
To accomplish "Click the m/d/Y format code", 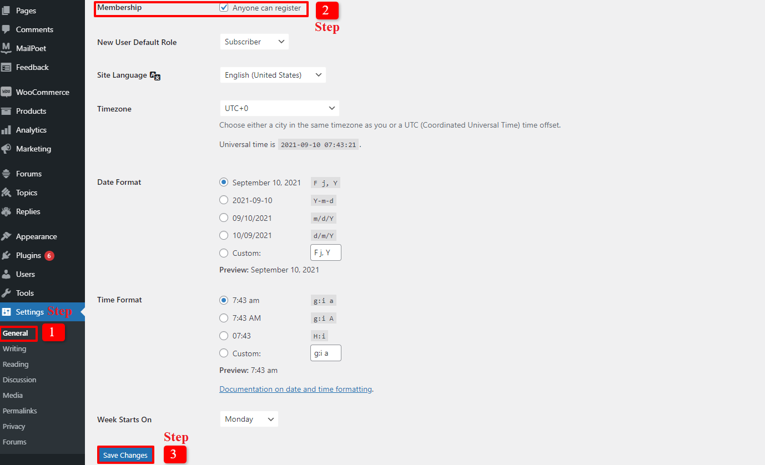I will pyautogui.click(x=324, y=218).
